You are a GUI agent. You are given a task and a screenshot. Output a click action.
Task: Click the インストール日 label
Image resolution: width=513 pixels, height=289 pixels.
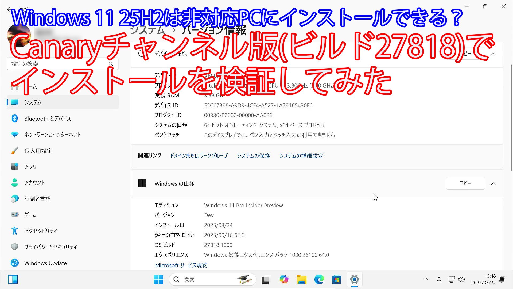click(x=169, y=225)
